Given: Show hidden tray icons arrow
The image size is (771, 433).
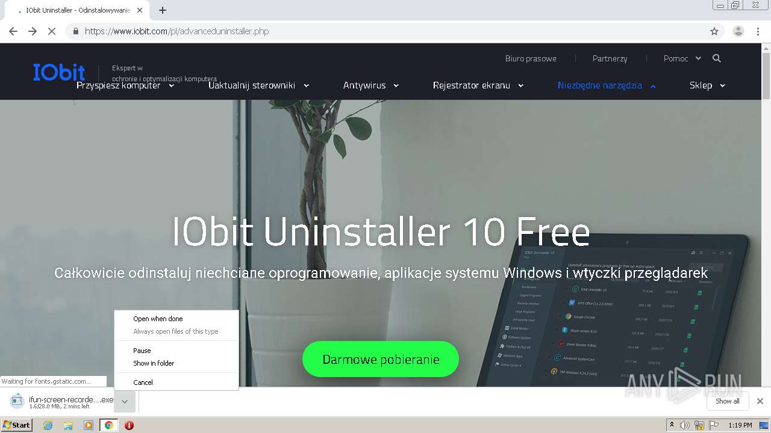Looking at the screenshot, I should (672, 425).
